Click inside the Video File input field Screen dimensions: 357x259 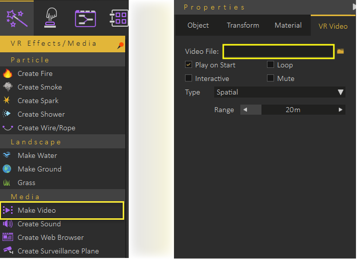(x=279, y=51)
